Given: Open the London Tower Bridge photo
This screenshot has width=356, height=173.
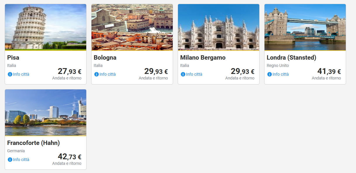Looking at the screenshot, I should click(305, 27).
